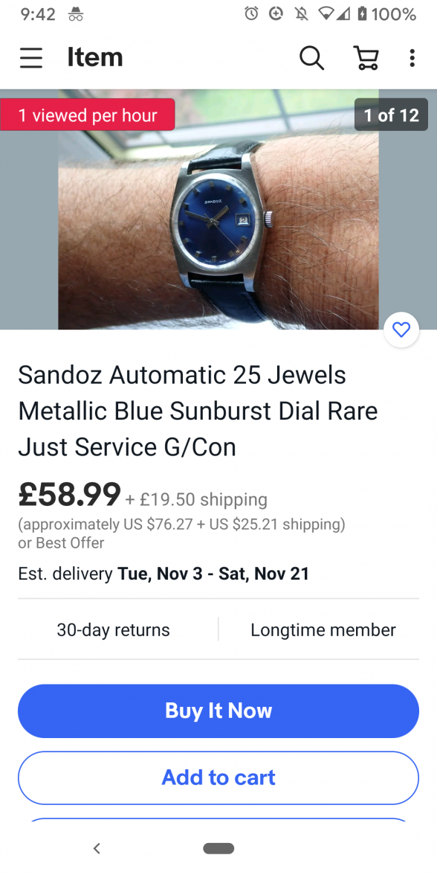
Task: Tap the Sandoz Automatic item title
Action: coord(198,411)
